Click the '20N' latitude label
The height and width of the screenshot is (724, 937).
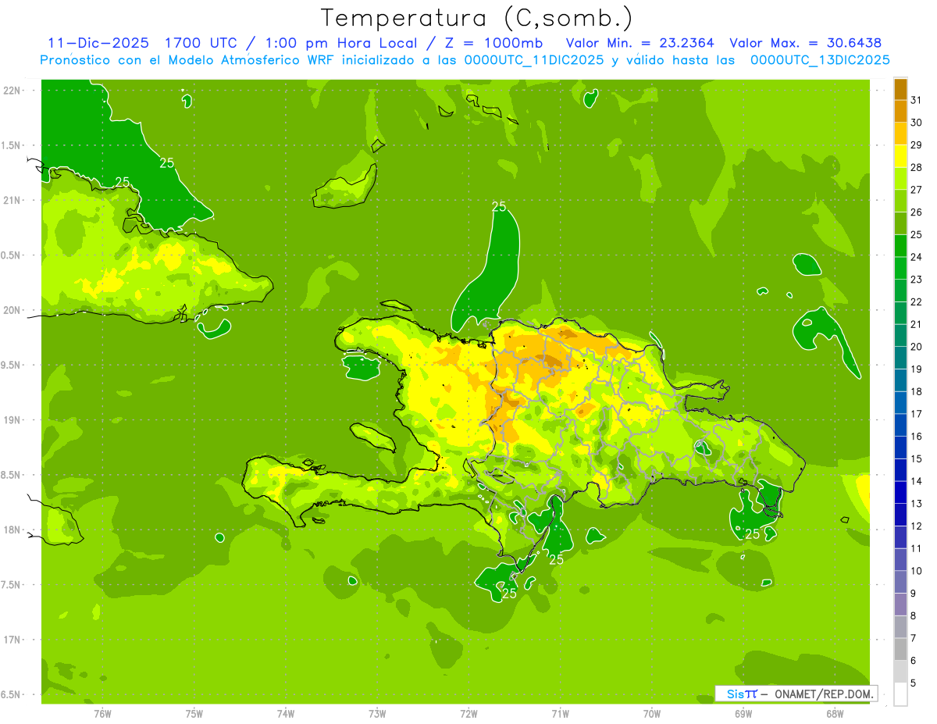pos(12,310)
